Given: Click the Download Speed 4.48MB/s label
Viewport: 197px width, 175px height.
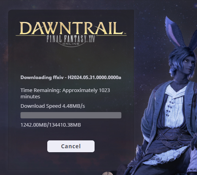Looking at the screenshot, I should click(53, 106).
